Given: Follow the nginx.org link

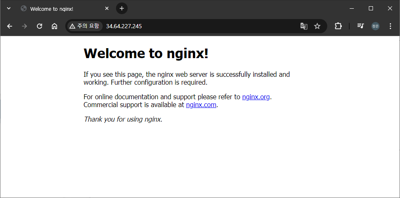Looking at the screenshot, I should click(256, 97).
